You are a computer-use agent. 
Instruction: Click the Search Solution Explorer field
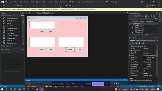142,19
